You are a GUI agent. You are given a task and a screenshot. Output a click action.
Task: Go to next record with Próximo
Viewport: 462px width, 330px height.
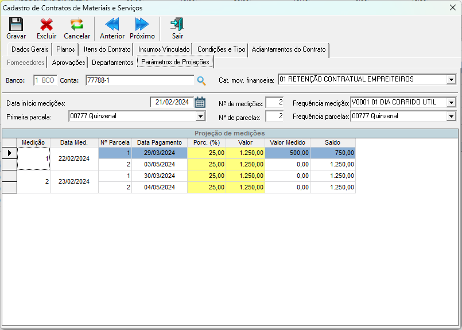142,25
